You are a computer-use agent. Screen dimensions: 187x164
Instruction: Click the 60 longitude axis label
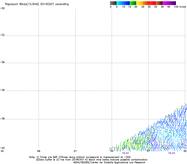coord(185,151)
